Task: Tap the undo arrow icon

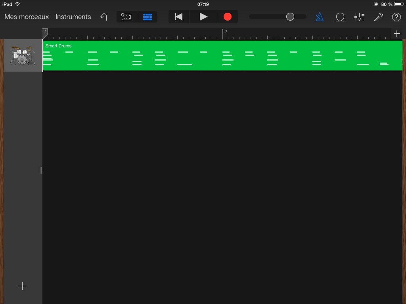Action: pos(103,17)
